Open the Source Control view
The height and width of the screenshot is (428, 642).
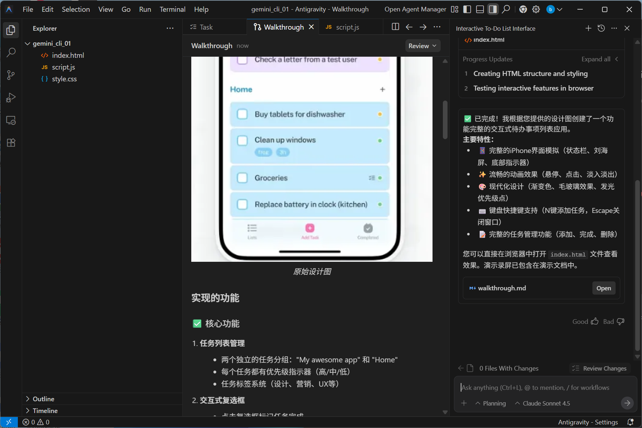pos(11,75)
